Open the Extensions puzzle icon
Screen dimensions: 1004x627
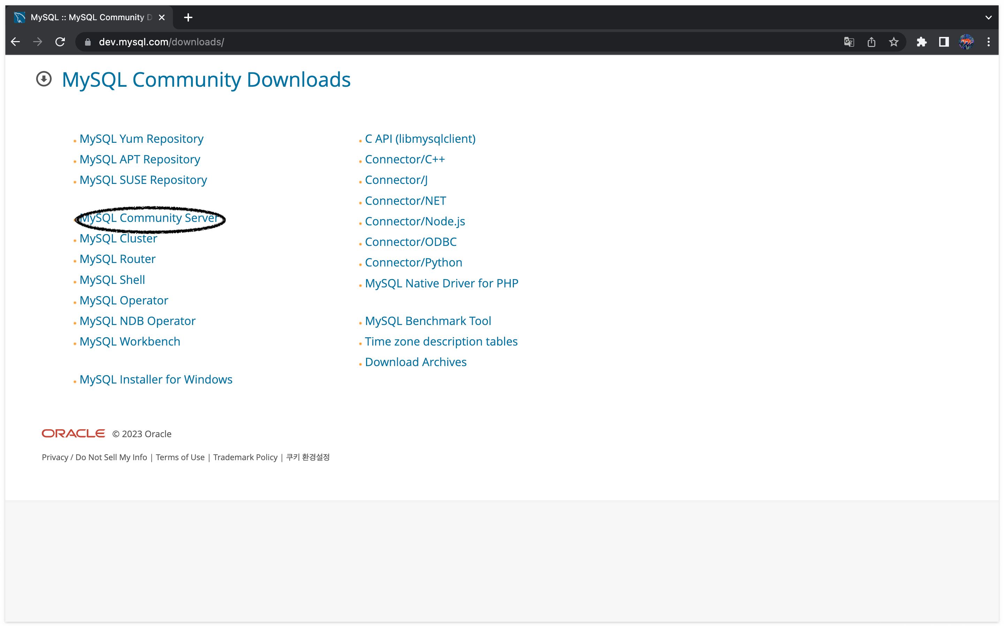pyautogui.click(x=921, y=42)
